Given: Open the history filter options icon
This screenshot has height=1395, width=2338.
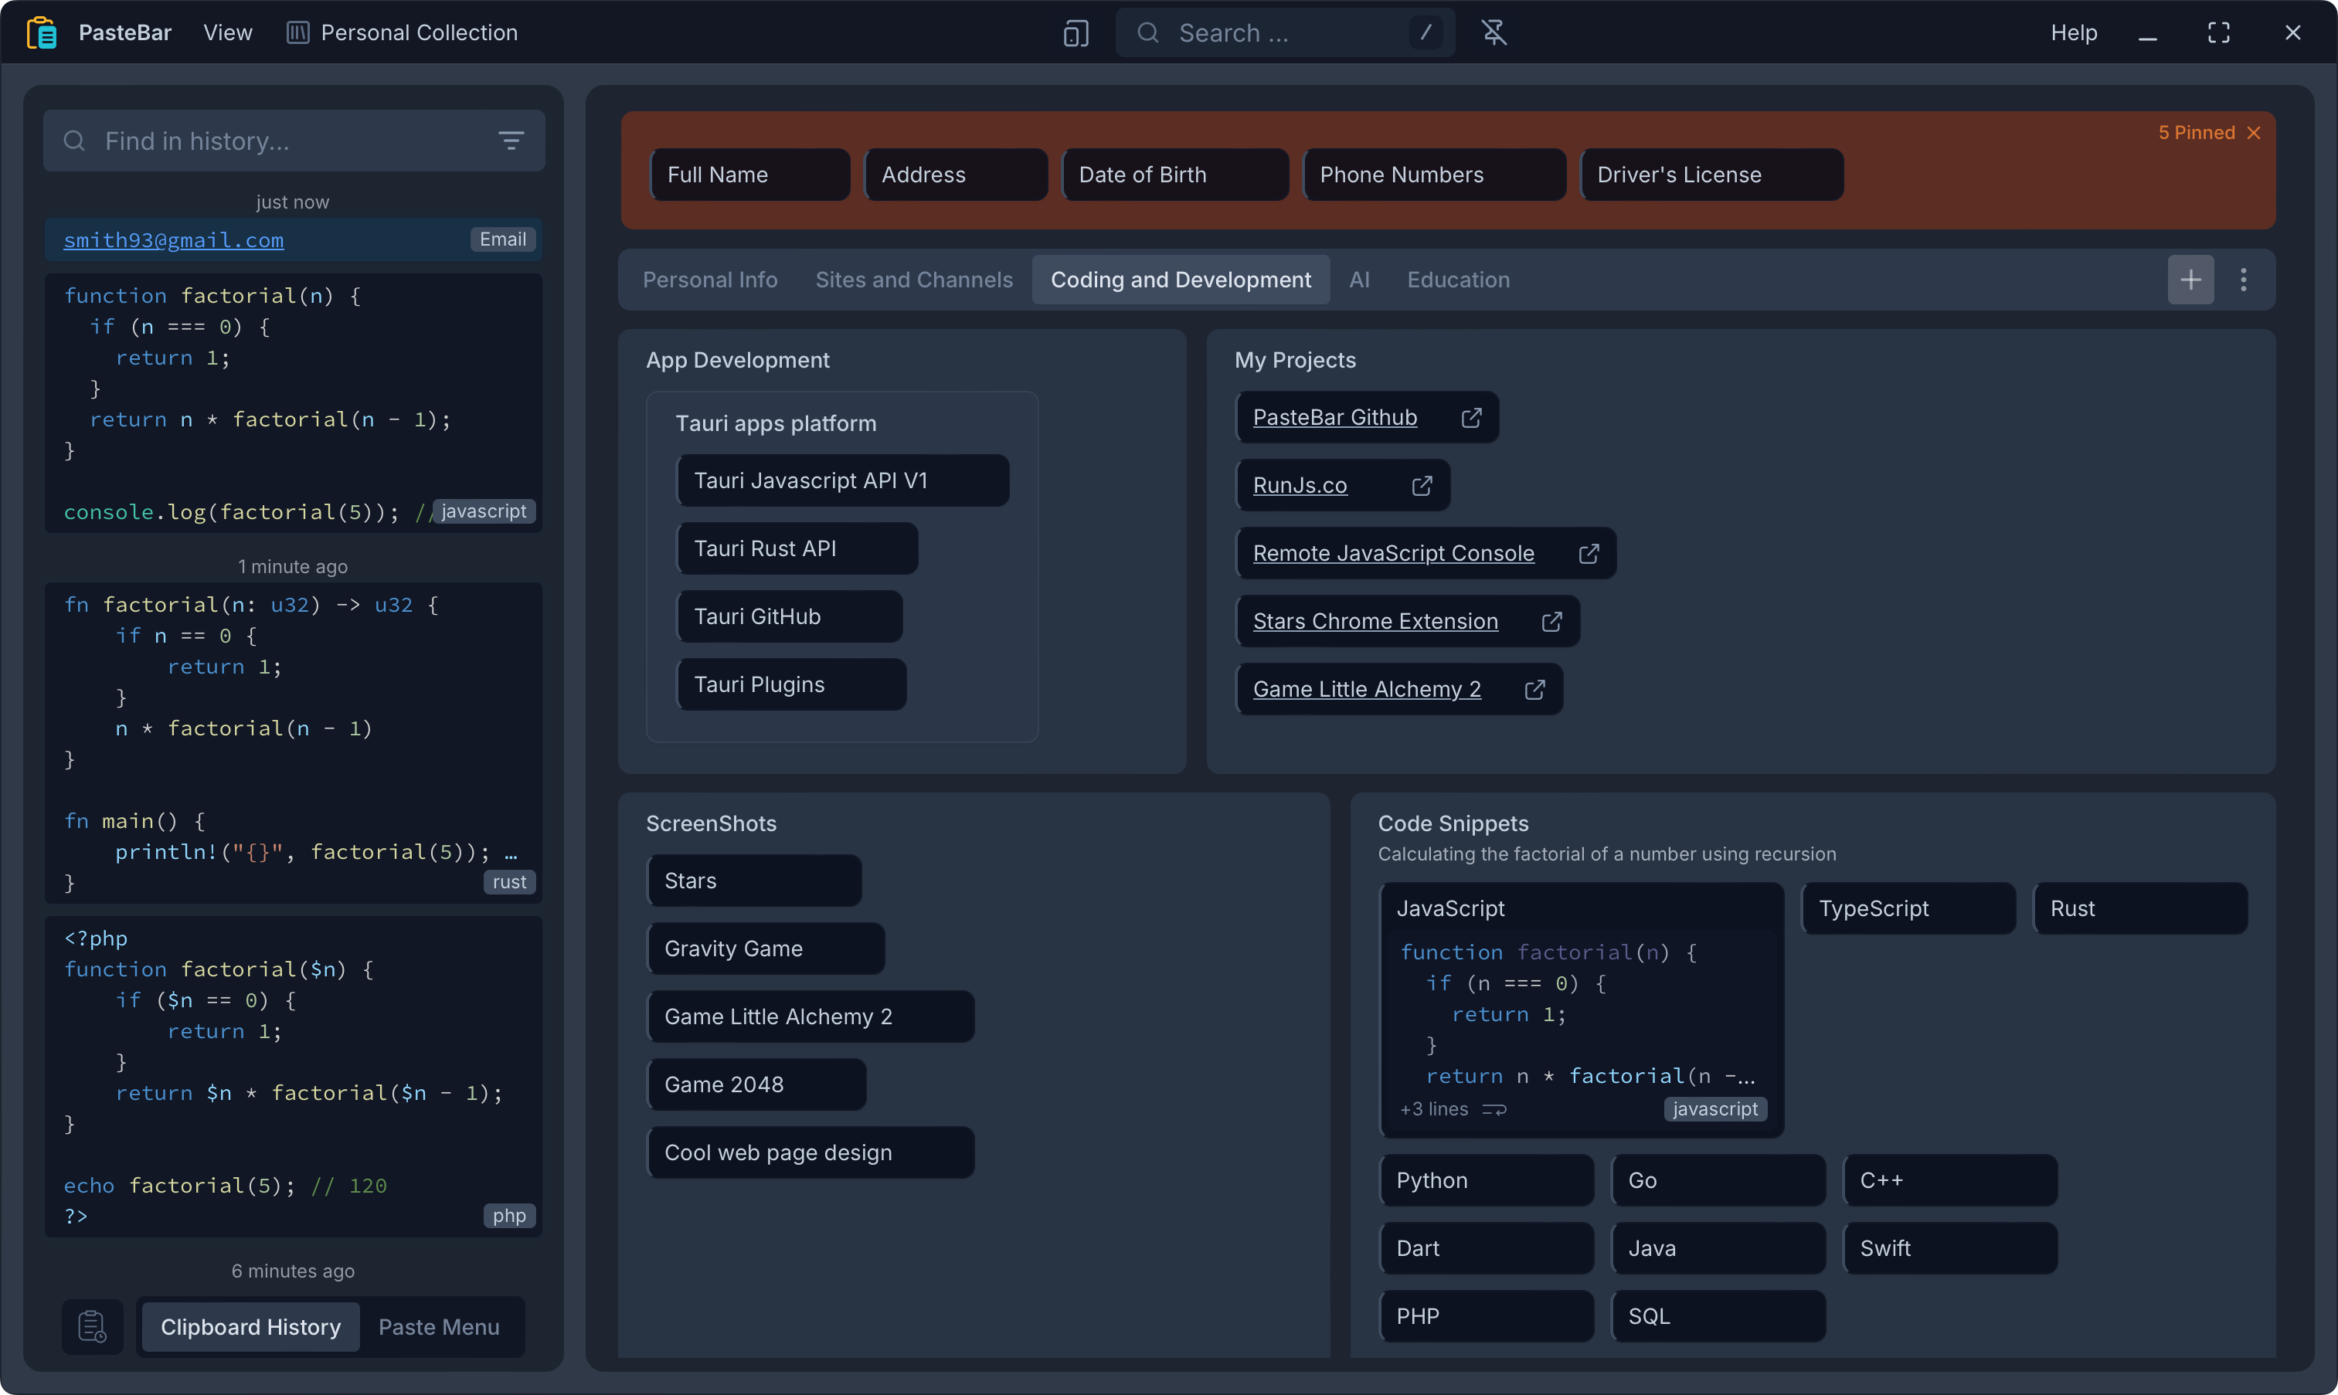Looking at the screenshot, I should tap(511, 141).
